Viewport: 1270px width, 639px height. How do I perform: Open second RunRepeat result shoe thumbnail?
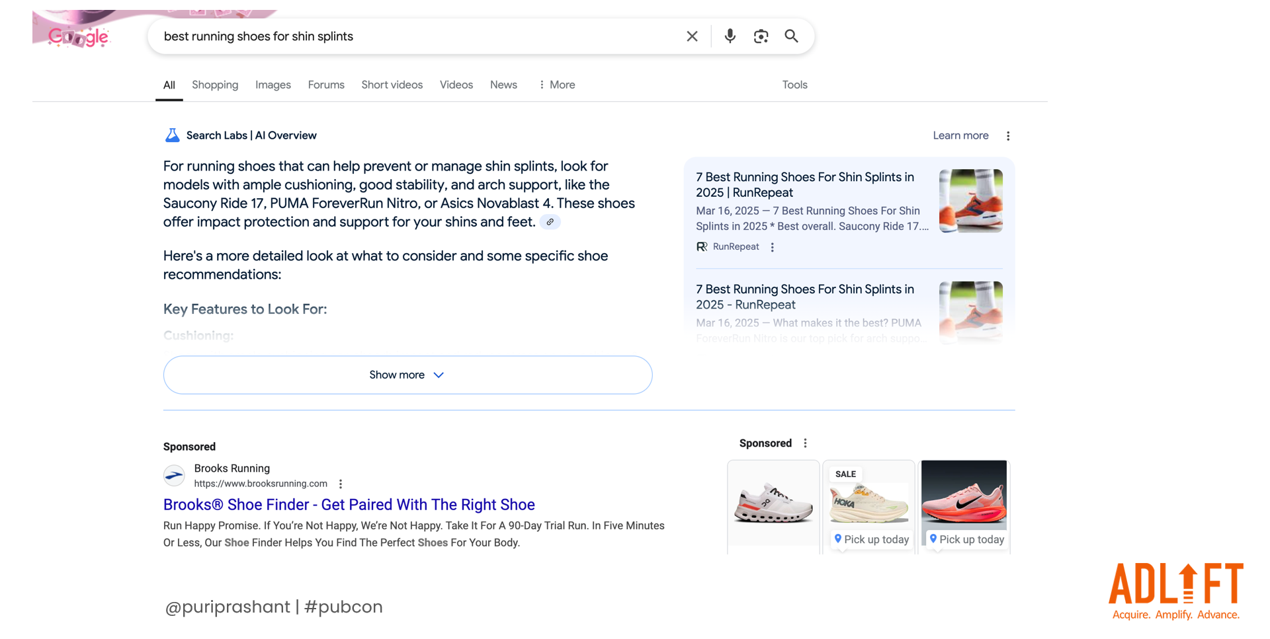point(971,312)
